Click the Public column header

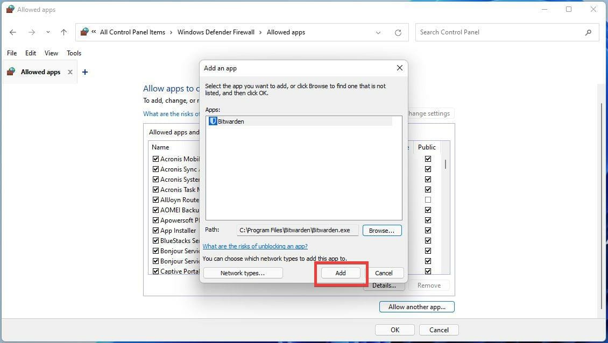(427, 147)
